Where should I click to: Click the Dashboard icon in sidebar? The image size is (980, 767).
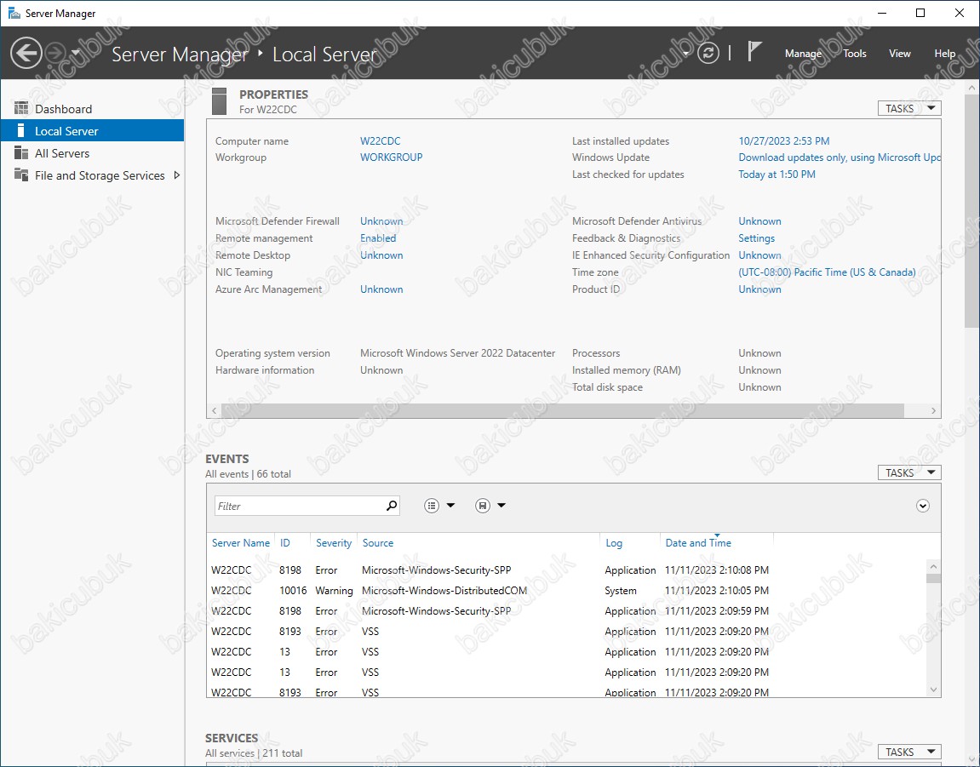(x=21, y=108)
